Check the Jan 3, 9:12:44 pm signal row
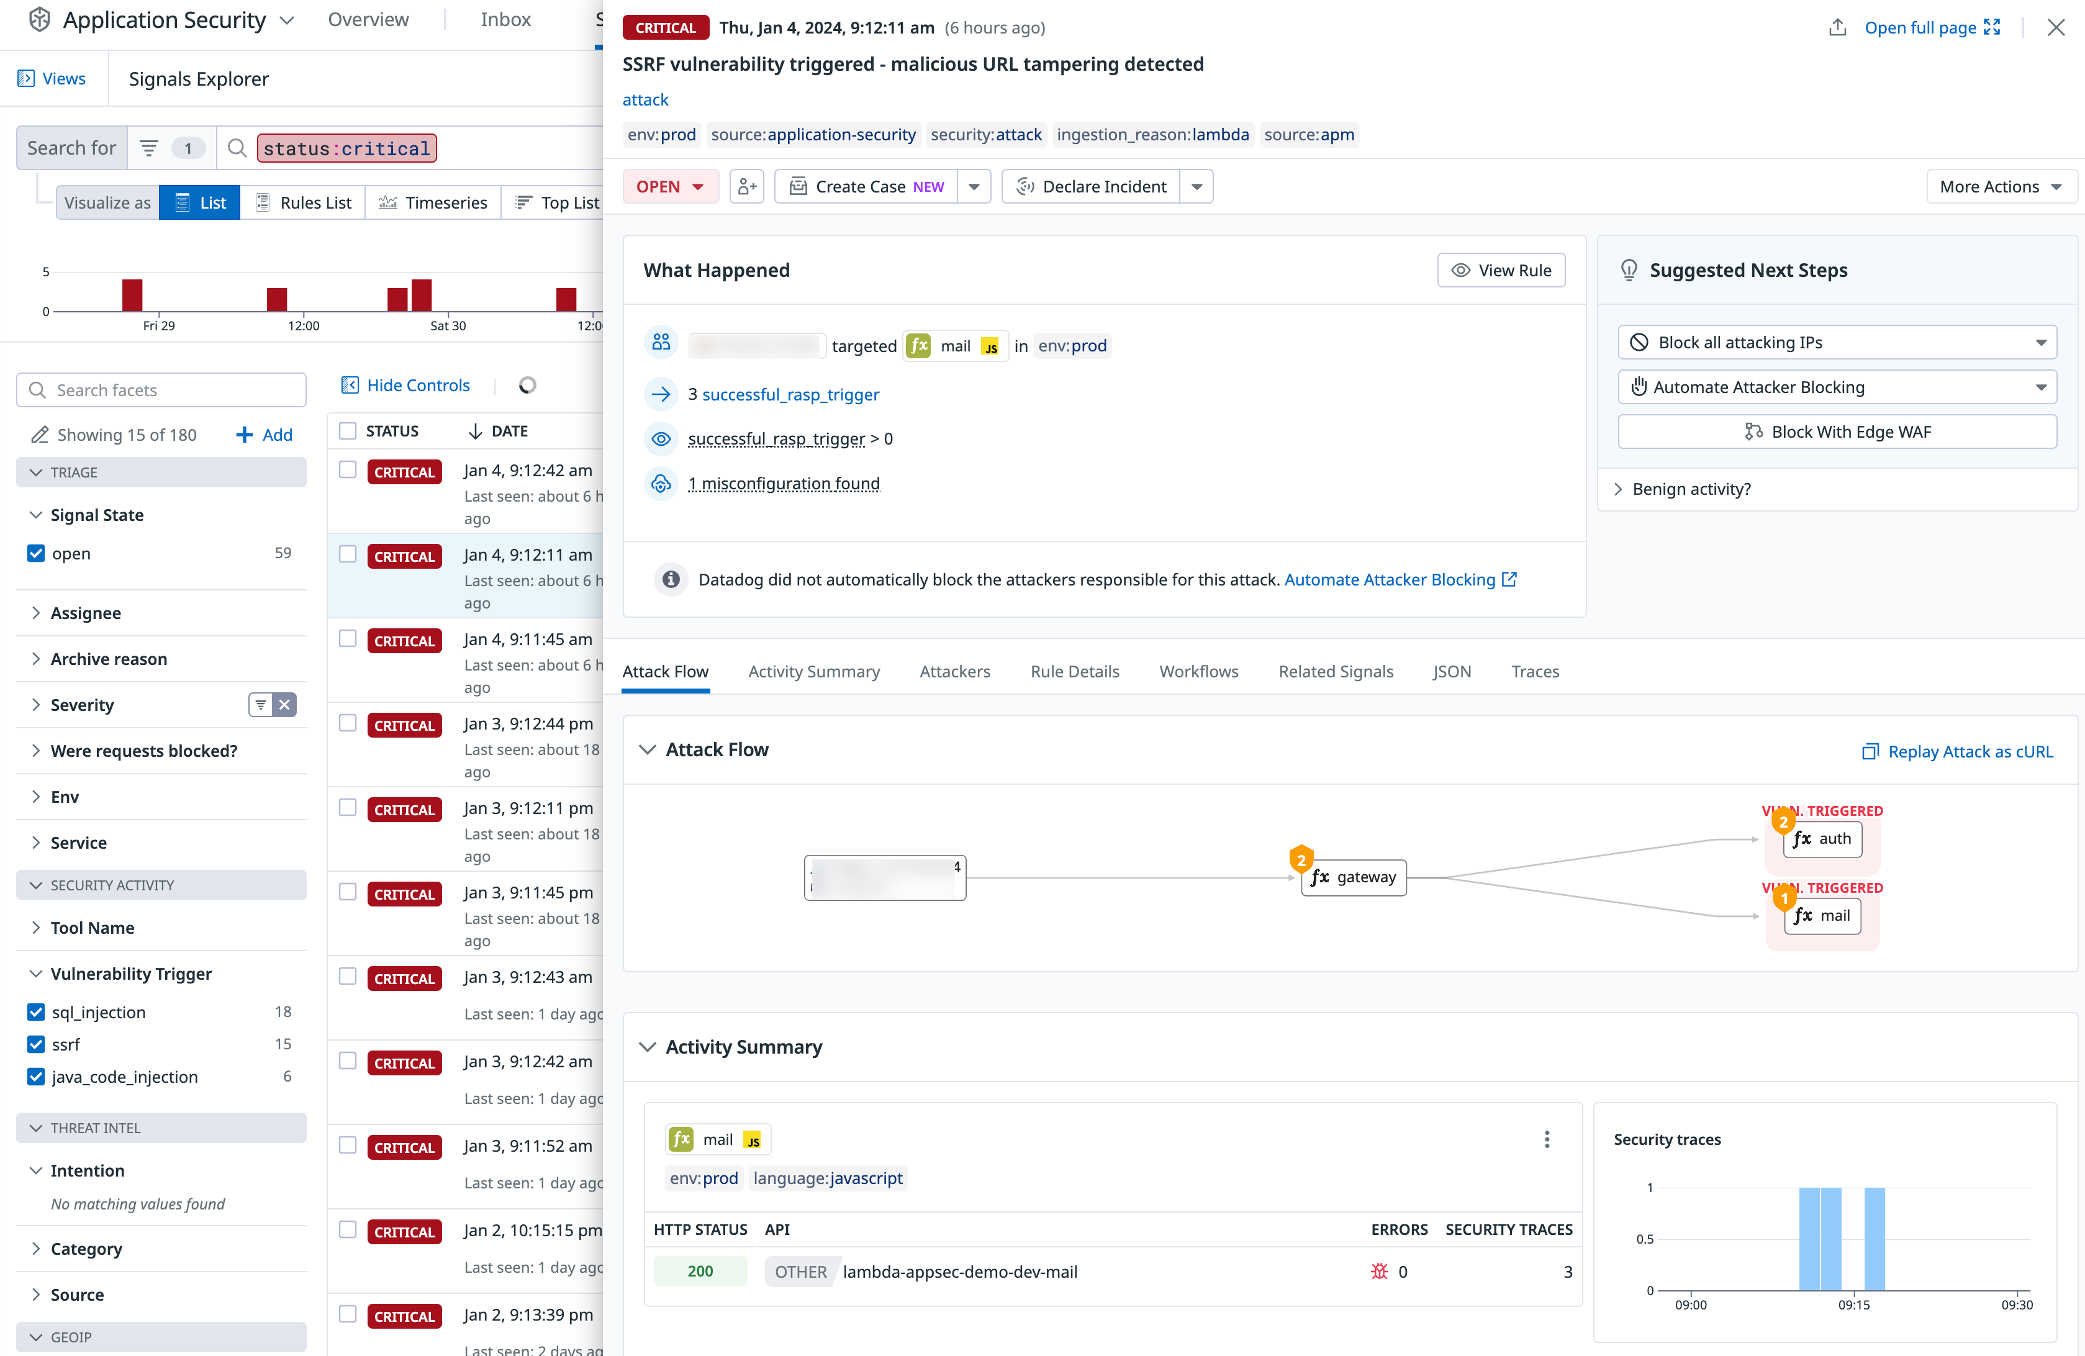 348,723
